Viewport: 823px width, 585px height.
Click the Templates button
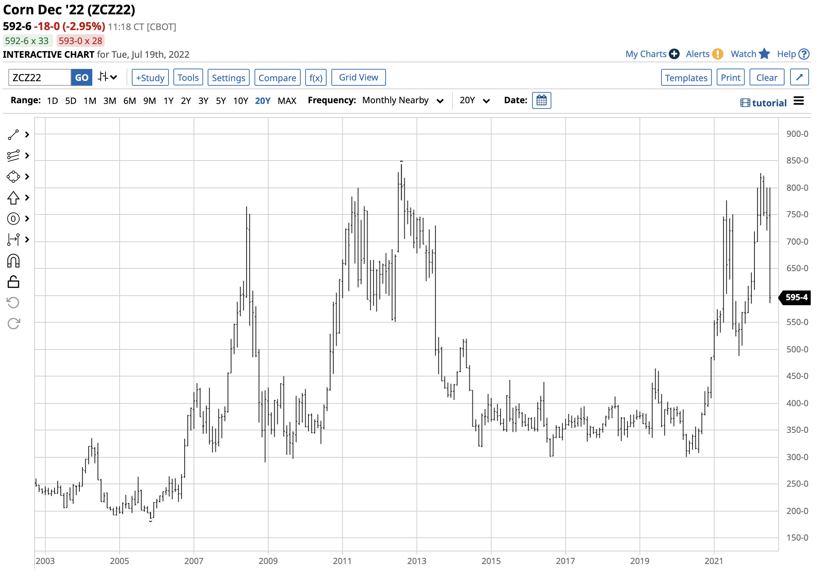click(x=686, y=78)
